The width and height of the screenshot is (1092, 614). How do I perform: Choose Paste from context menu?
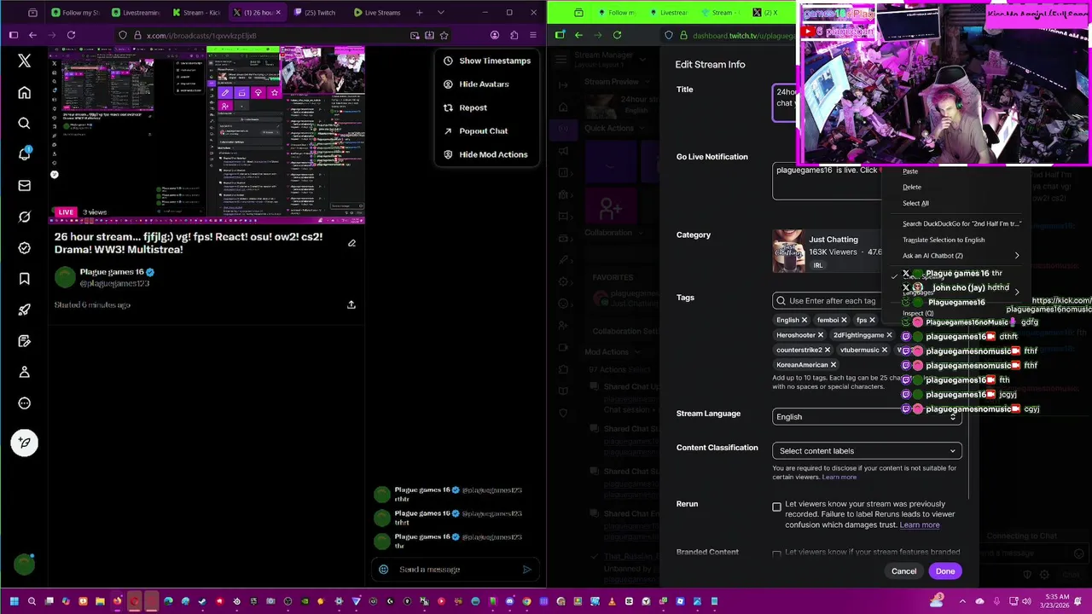(x=910, y=171)
